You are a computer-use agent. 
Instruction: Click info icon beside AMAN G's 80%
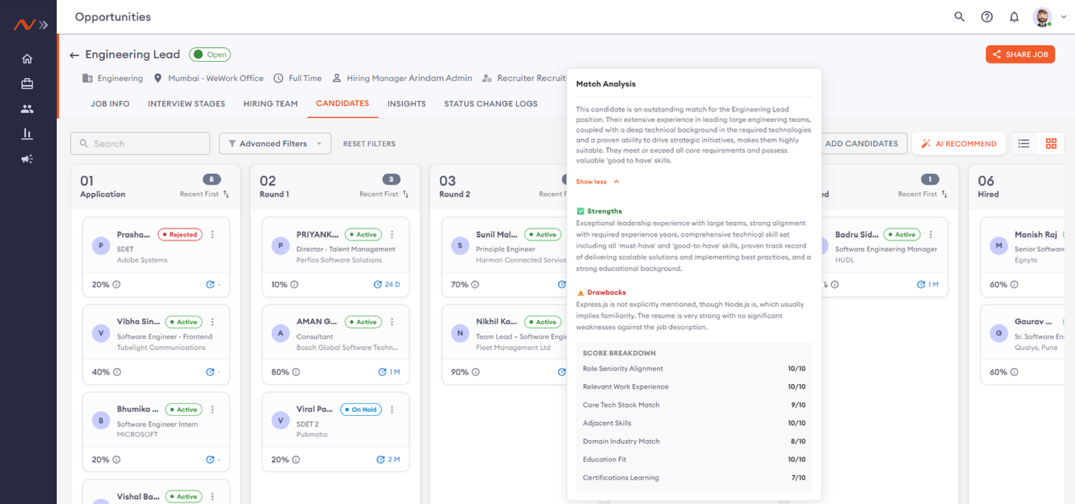(x=296, y=372)
